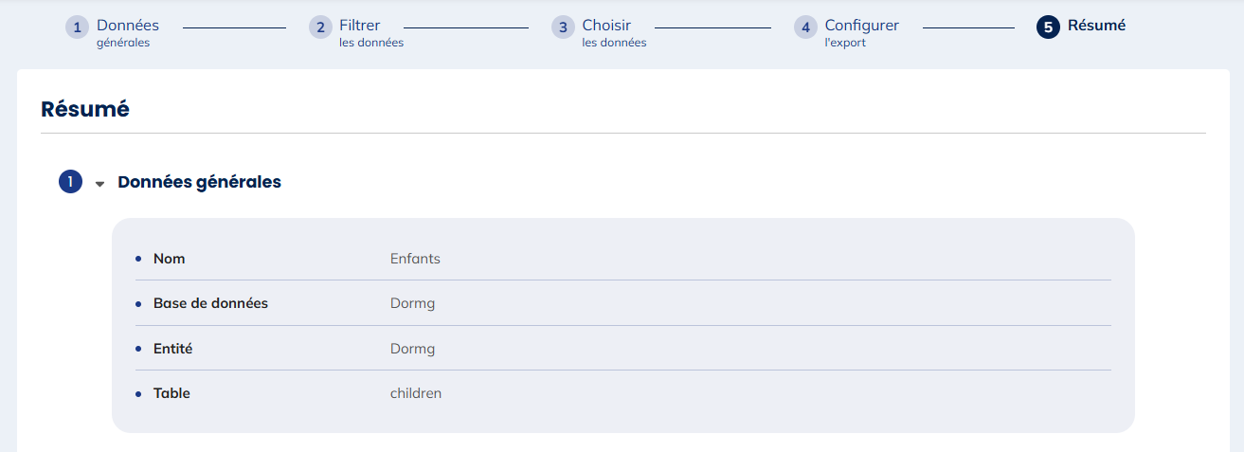Click the numbered badge beside the Données générales heading
The height and width of the screenshot is (452, 1244).
pos(70,182)
